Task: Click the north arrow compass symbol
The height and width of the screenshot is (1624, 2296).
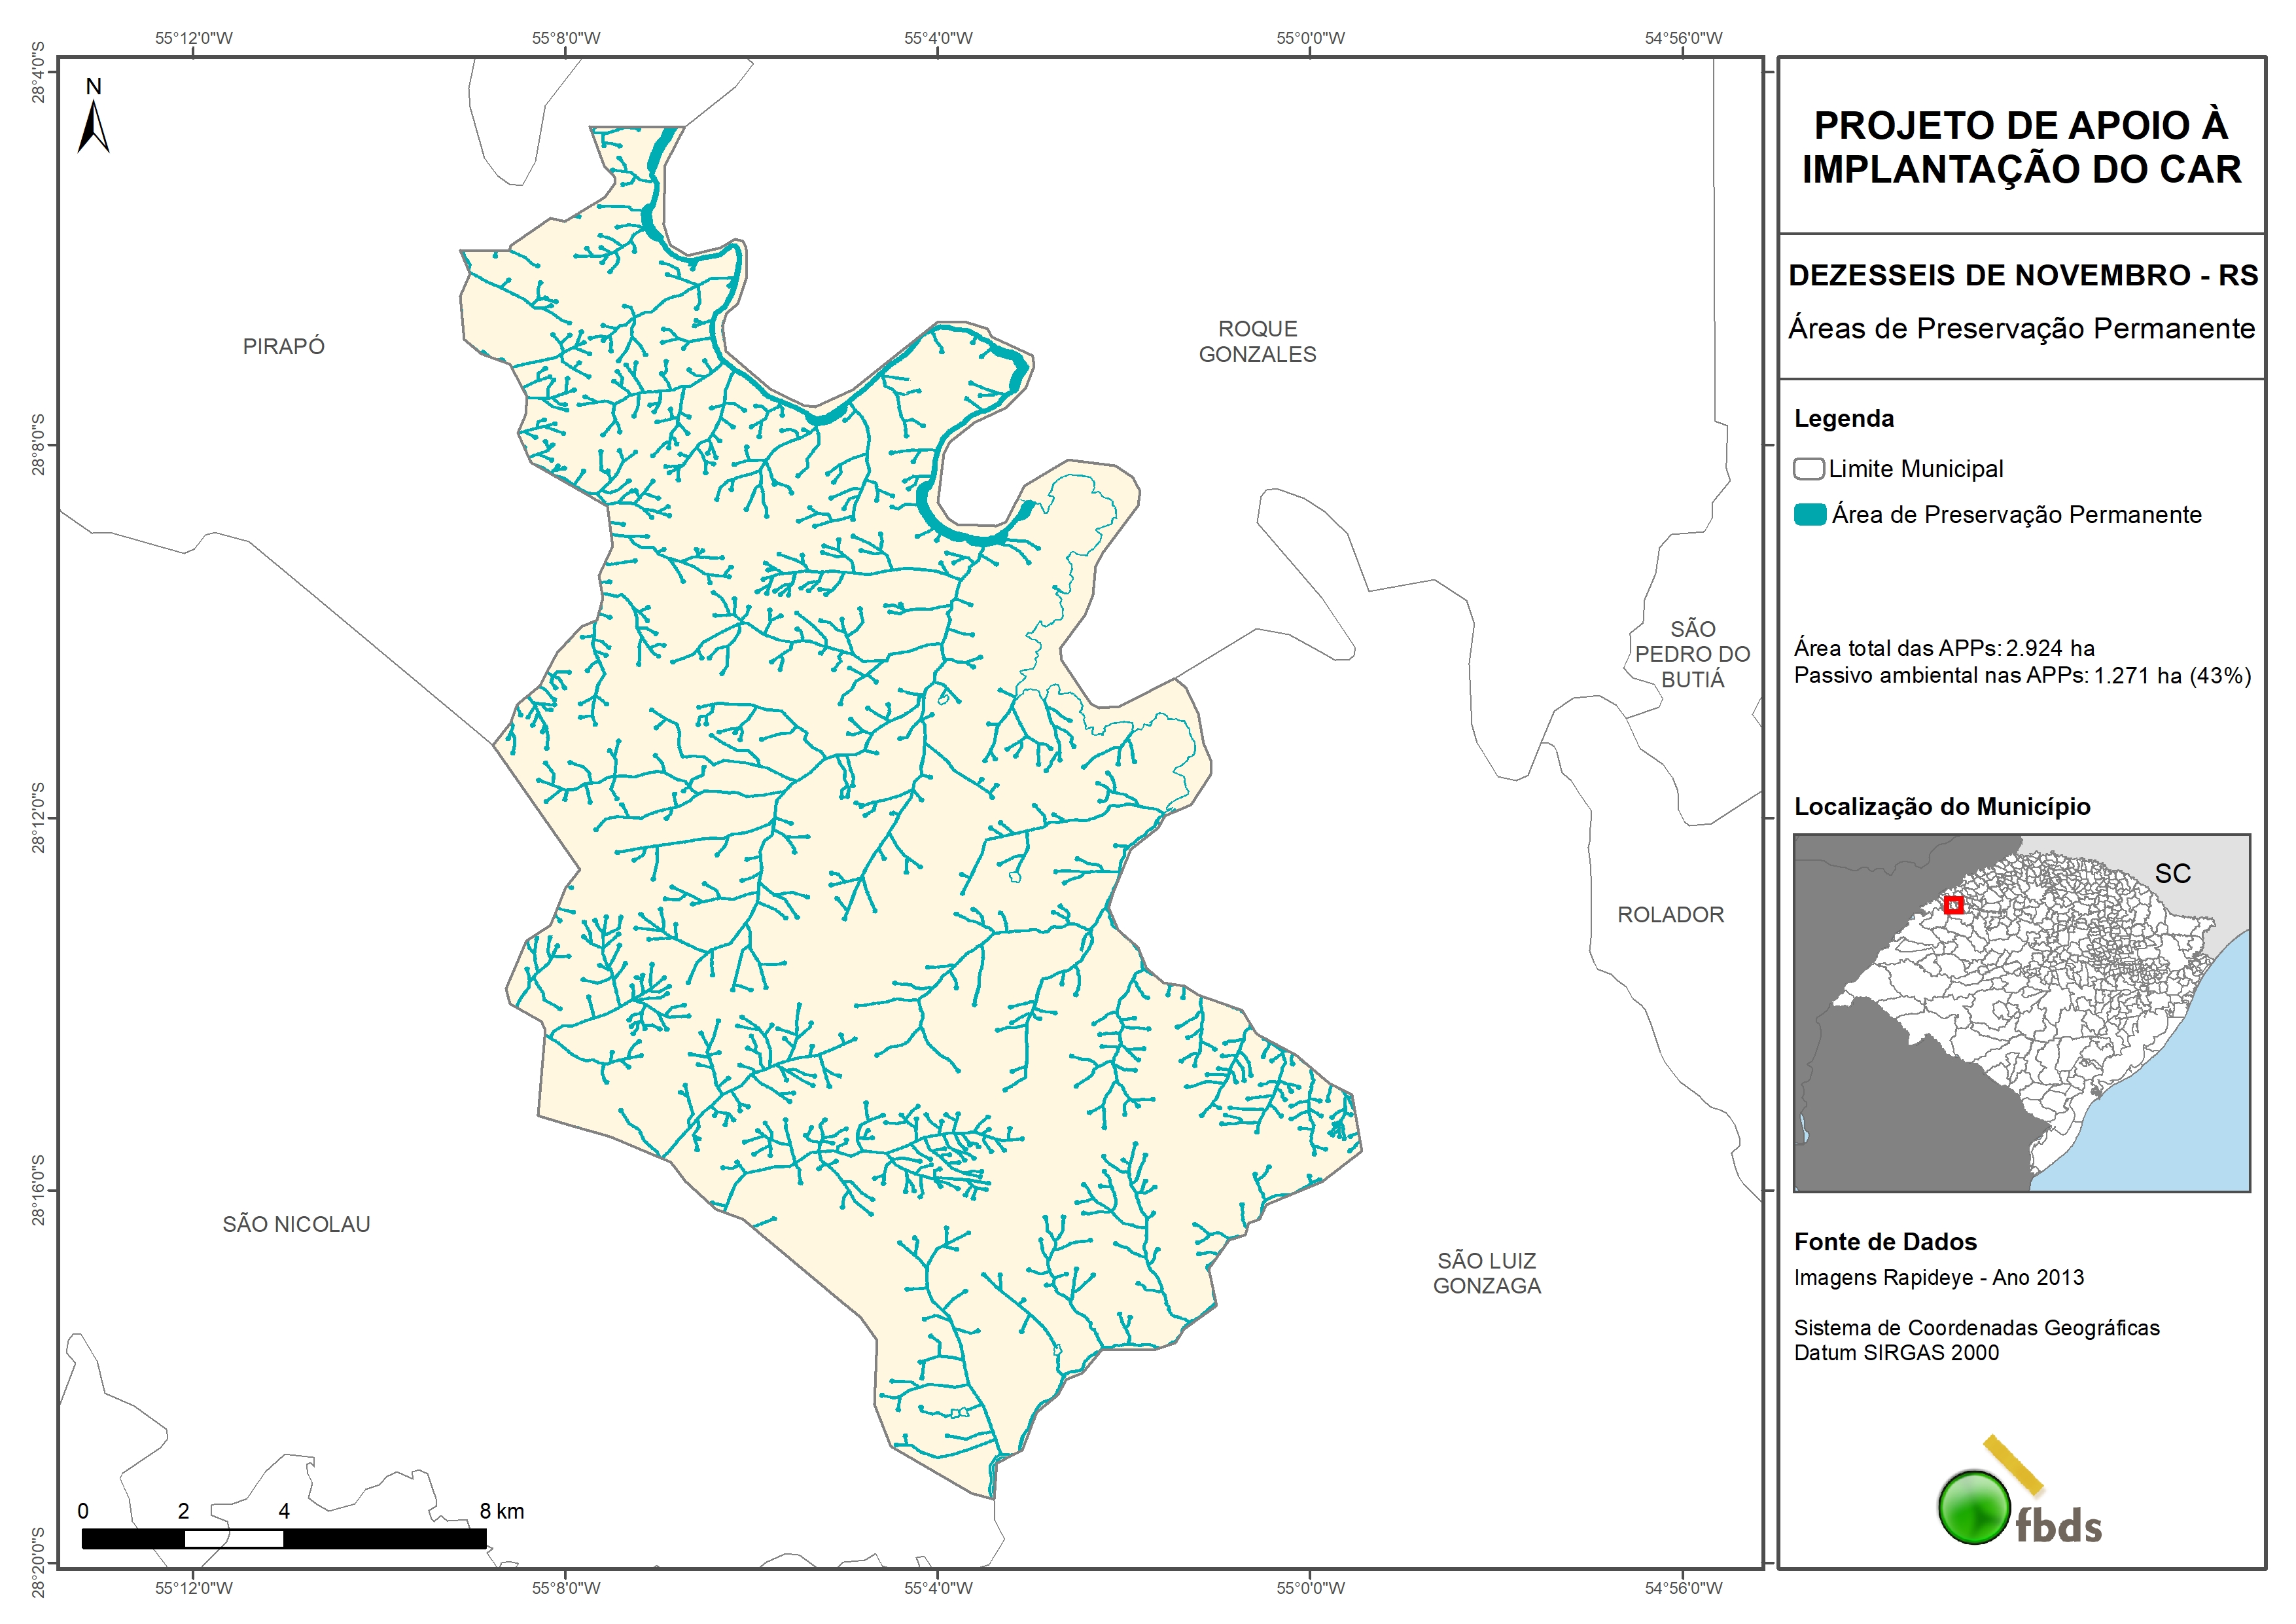Action: click(93, 125)
